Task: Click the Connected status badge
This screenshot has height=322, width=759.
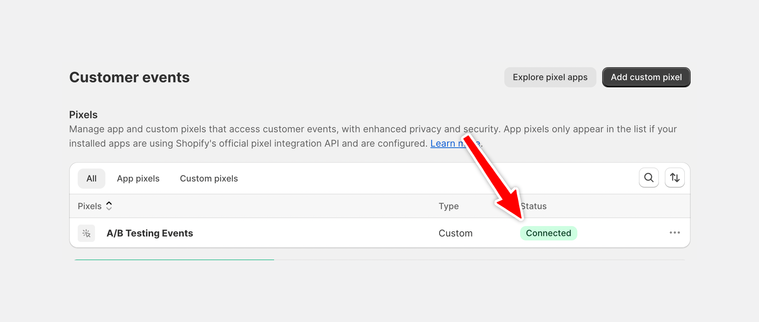Action: click(549, 233)
